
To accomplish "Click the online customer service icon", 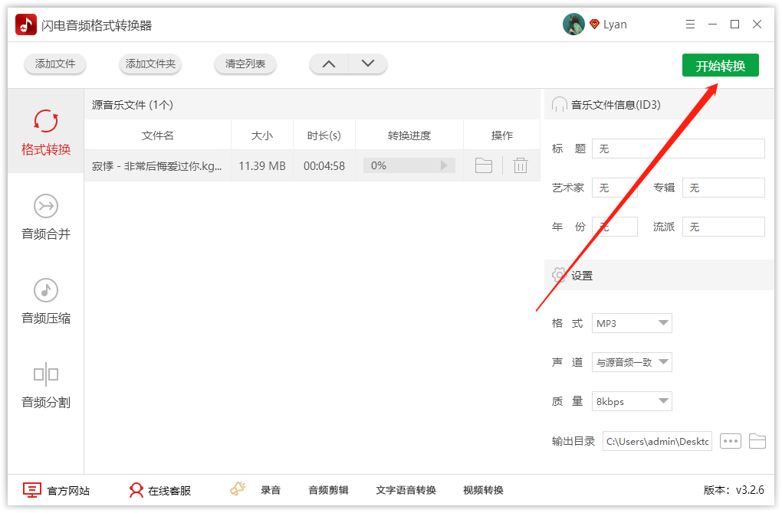I will pos(136,490).
